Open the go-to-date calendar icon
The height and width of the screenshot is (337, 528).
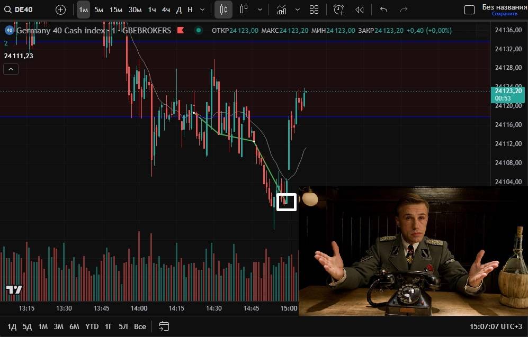pyautogui.click(x=164, y=326)
